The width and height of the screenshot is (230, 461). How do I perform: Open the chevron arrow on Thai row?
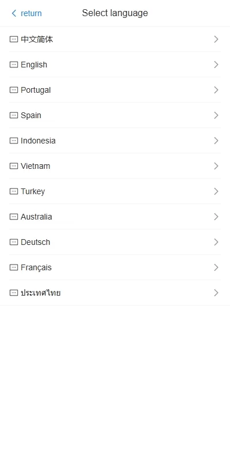point(216,293)
